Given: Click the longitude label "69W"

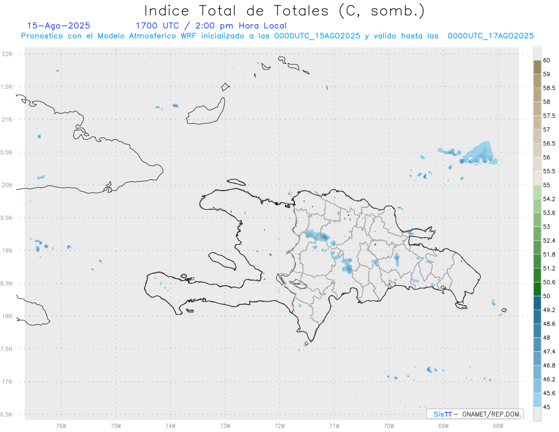Looking at the screenshot, I should click(443, 425).
